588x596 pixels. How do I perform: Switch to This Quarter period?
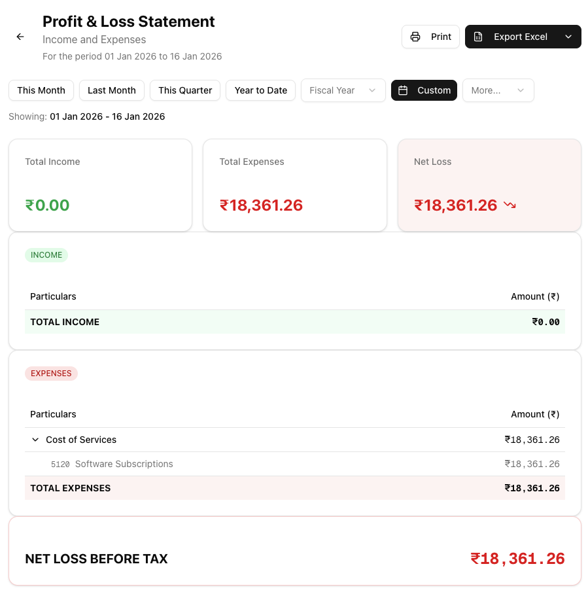tap(185, 90)
